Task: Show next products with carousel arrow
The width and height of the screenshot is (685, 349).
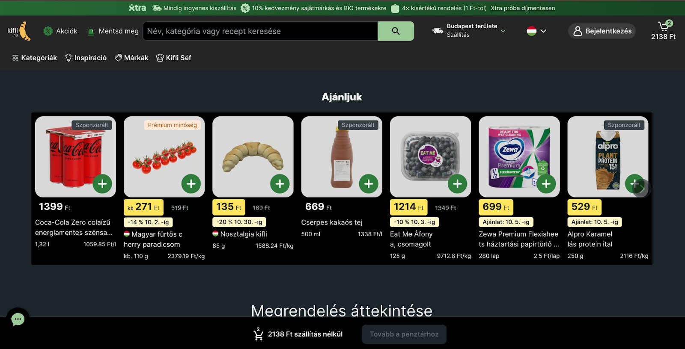Action: [x=641, y=188]
